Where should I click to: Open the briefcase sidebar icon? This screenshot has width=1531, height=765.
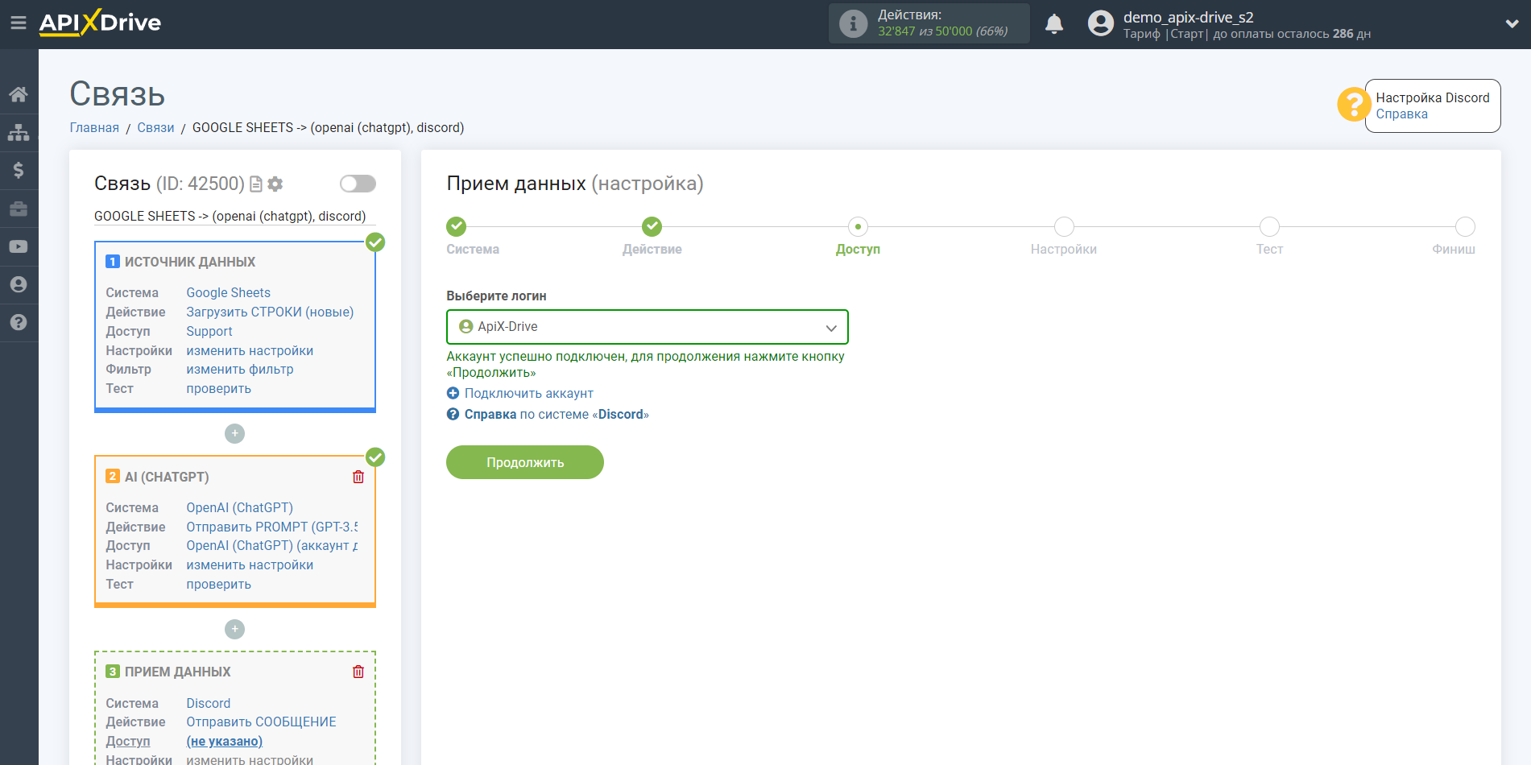tap(19, 209)
